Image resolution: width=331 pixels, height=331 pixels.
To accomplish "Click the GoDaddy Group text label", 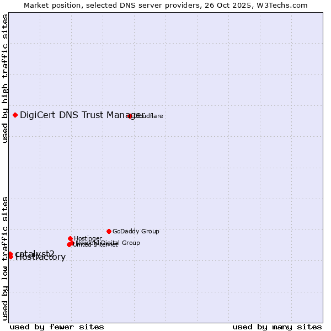I will click(x=136, y=231).
